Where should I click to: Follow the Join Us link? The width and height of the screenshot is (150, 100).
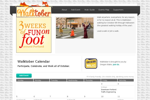[x=116, y=64]
